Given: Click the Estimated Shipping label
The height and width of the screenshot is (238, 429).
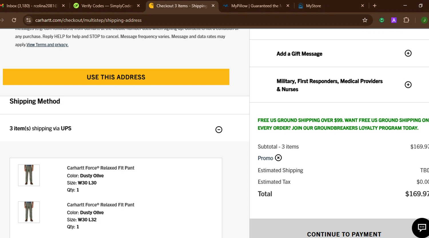Looking at the screenshot, I should click(x=280, y=170).
